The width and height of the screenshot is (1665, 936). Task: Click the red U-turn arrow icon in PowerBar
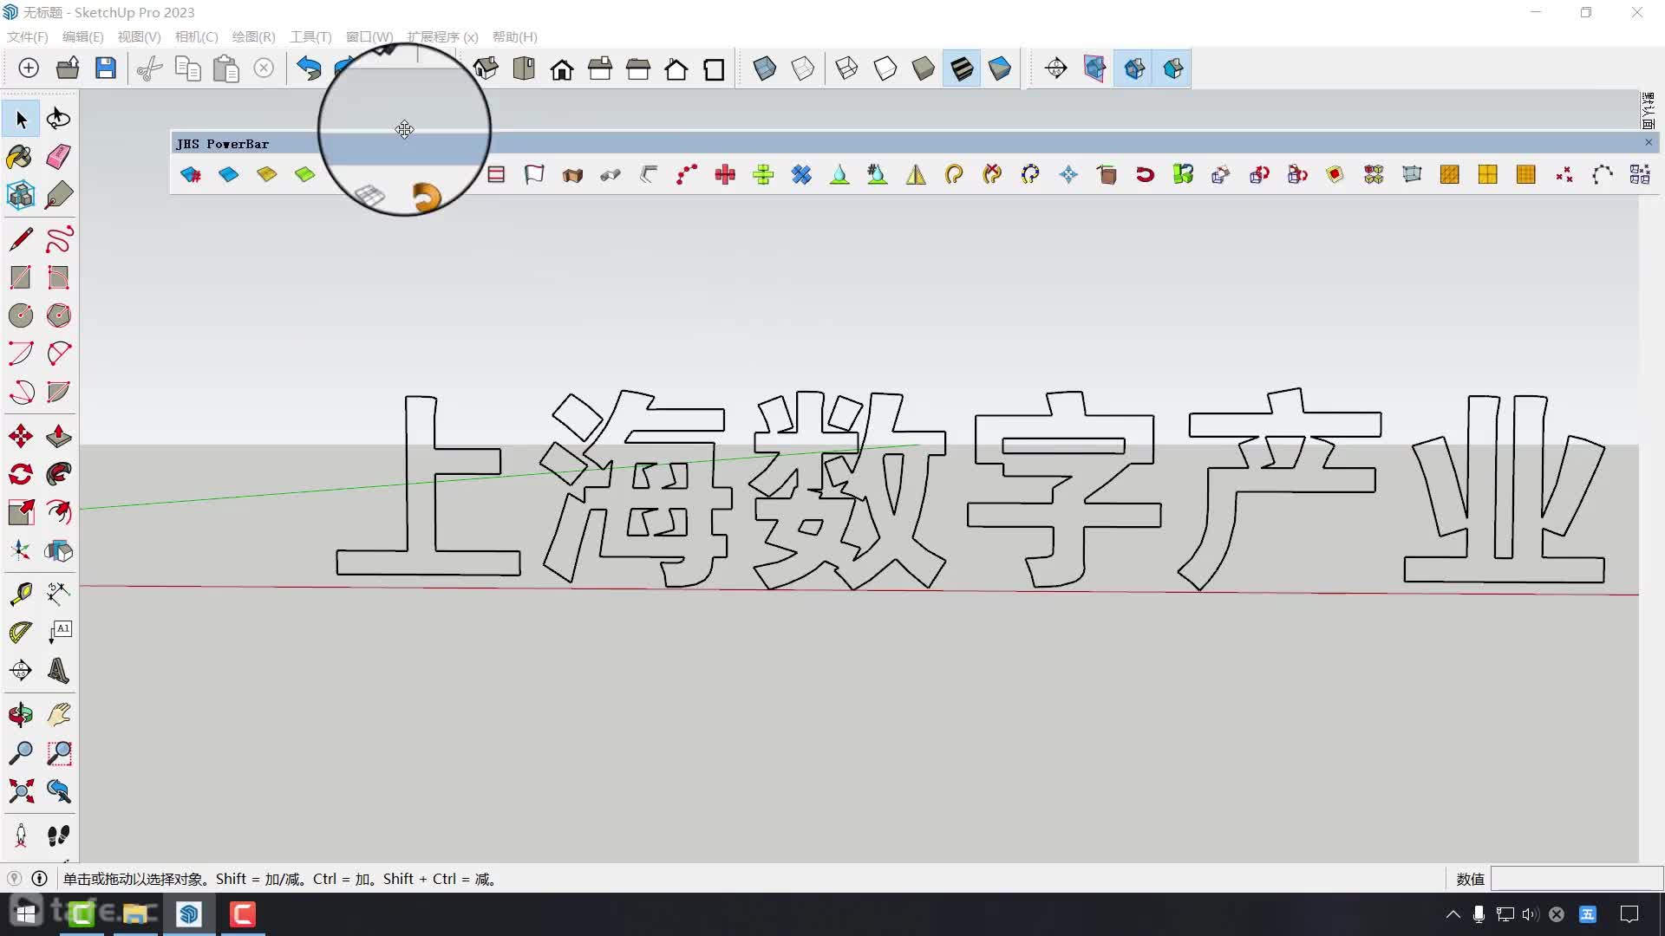tap(1145, 175)
